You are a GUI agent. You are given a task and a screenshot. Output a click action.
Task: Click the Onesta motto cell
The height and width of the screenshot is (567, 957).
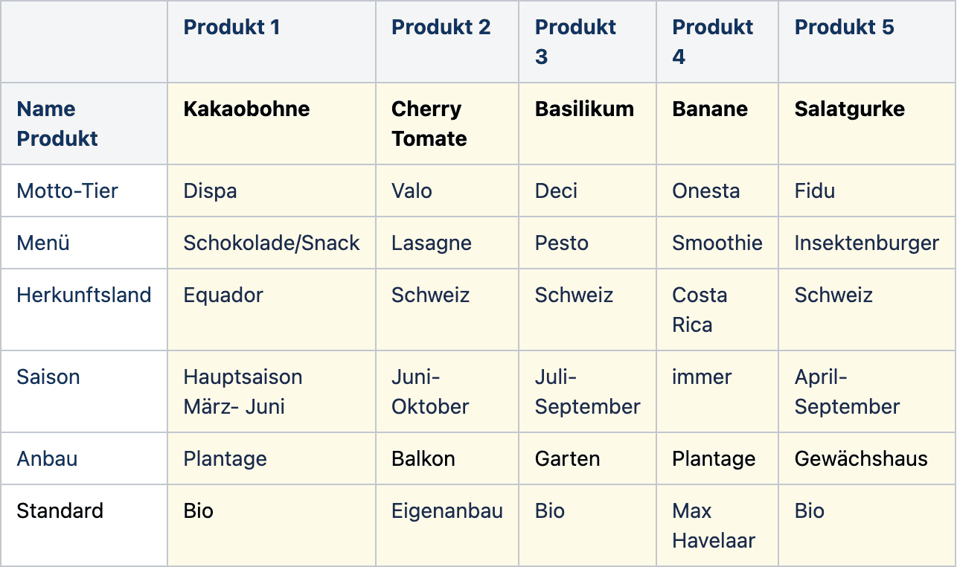717,190
